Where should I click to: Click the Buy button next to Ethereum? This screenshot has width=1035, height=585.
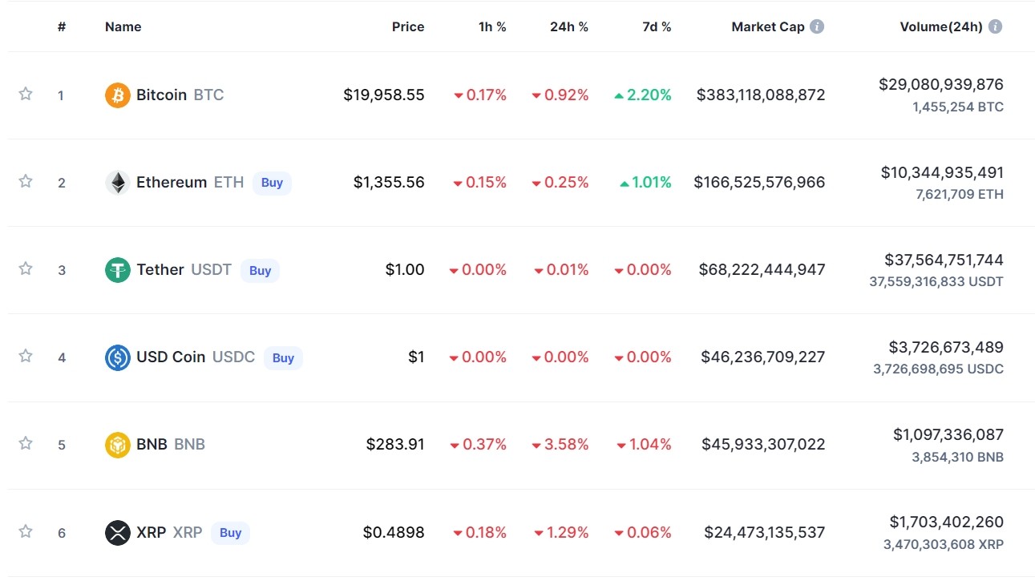point(273,183)
